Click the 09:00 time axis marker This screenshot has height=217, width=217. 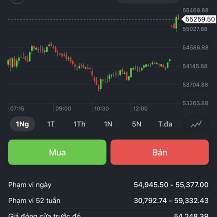point(63,109)
